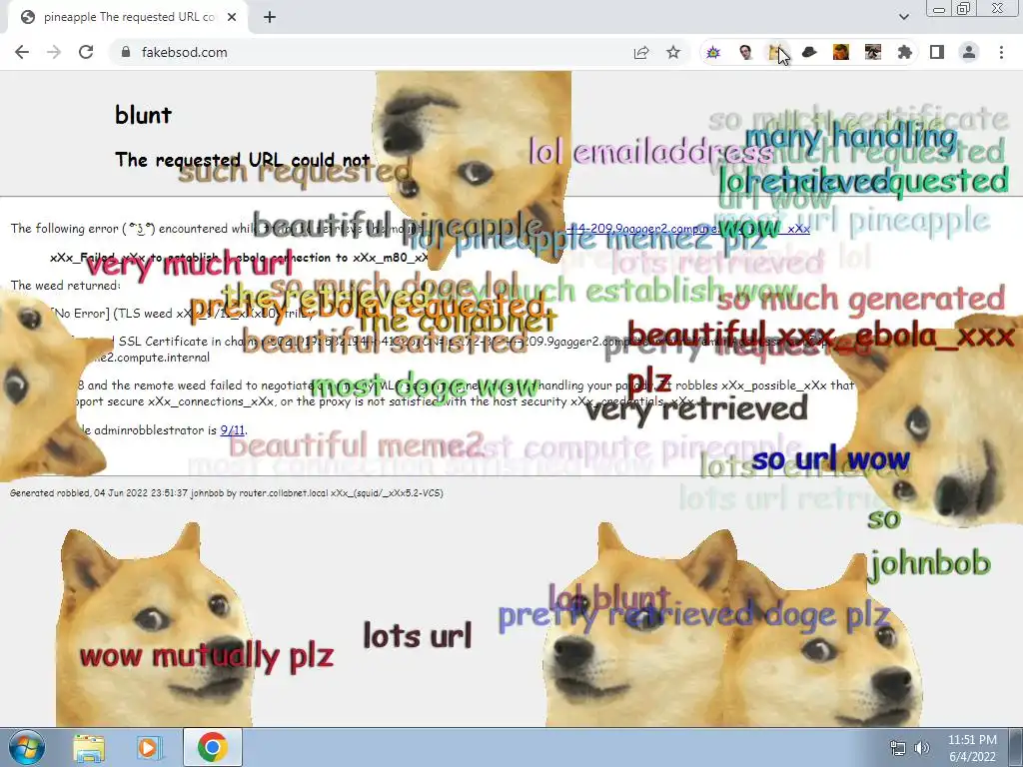Screen dimensions: 1023x767
Task: Bookmark this page with the star icon
Action: click(x=673, y=52)
